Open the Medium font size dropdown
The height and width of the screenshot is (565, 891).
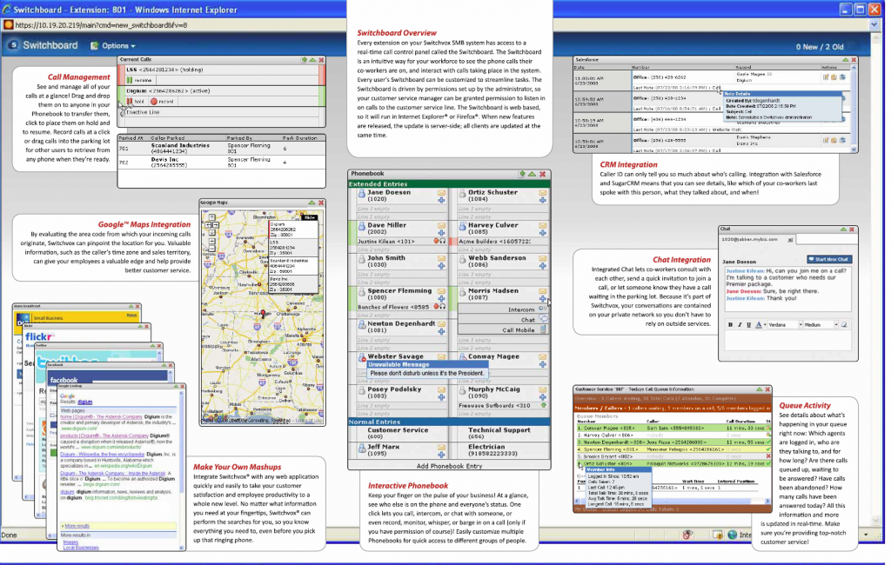tap(821, 325)
